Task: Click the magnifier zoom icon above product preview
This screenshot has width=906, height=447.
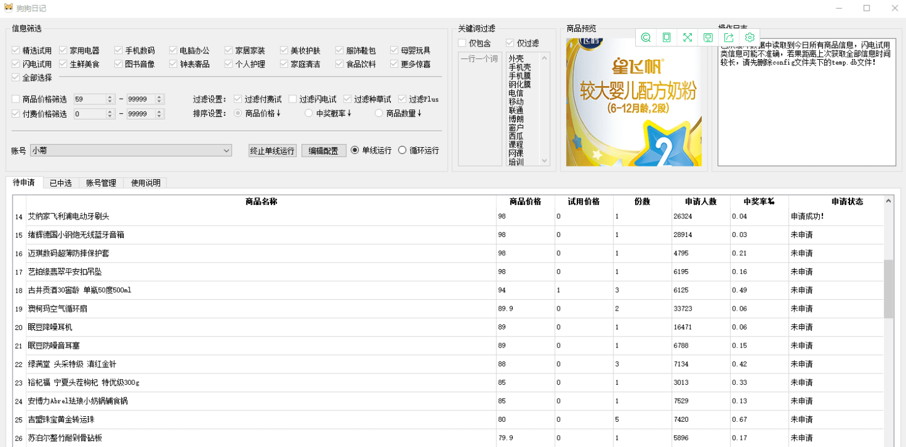Action: click(x=646, y=38)
